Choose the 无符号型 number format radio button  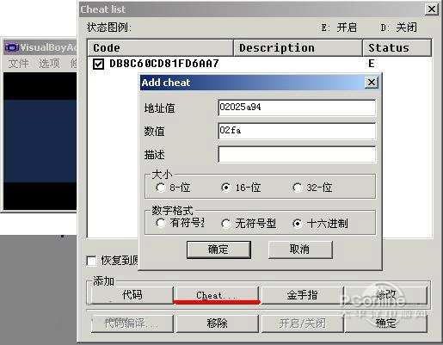coord(226,224)
